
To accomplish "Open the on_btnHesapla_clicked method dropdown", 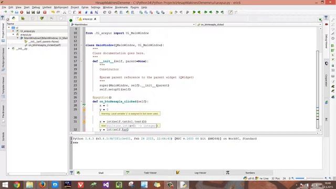I will click(x=259, y=25).
